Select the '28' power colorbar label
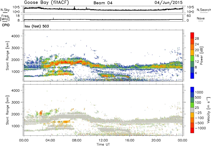Viewport: 211px width, 146px height. [197, 38]
